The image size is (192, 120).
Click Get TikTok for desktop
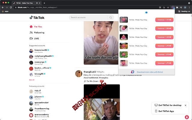click(168, 105)
